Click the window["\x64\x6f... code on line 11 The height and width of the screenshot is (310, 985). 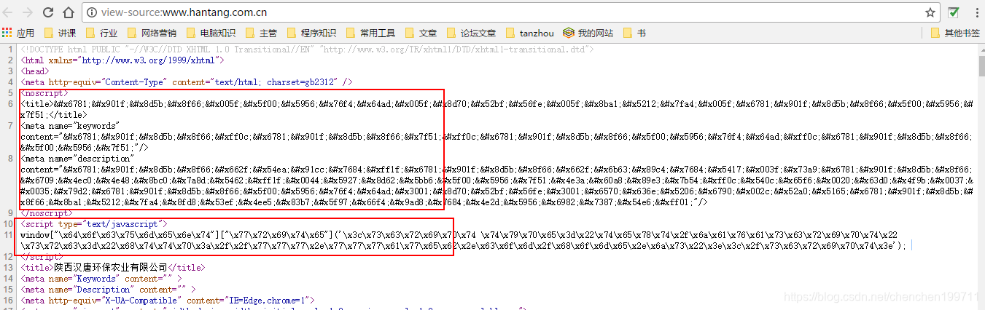464,241
